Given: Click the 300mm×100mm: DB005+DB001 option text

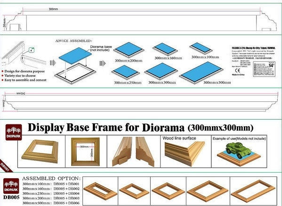Looking at the screenshot, I should [x=51, y=184].
